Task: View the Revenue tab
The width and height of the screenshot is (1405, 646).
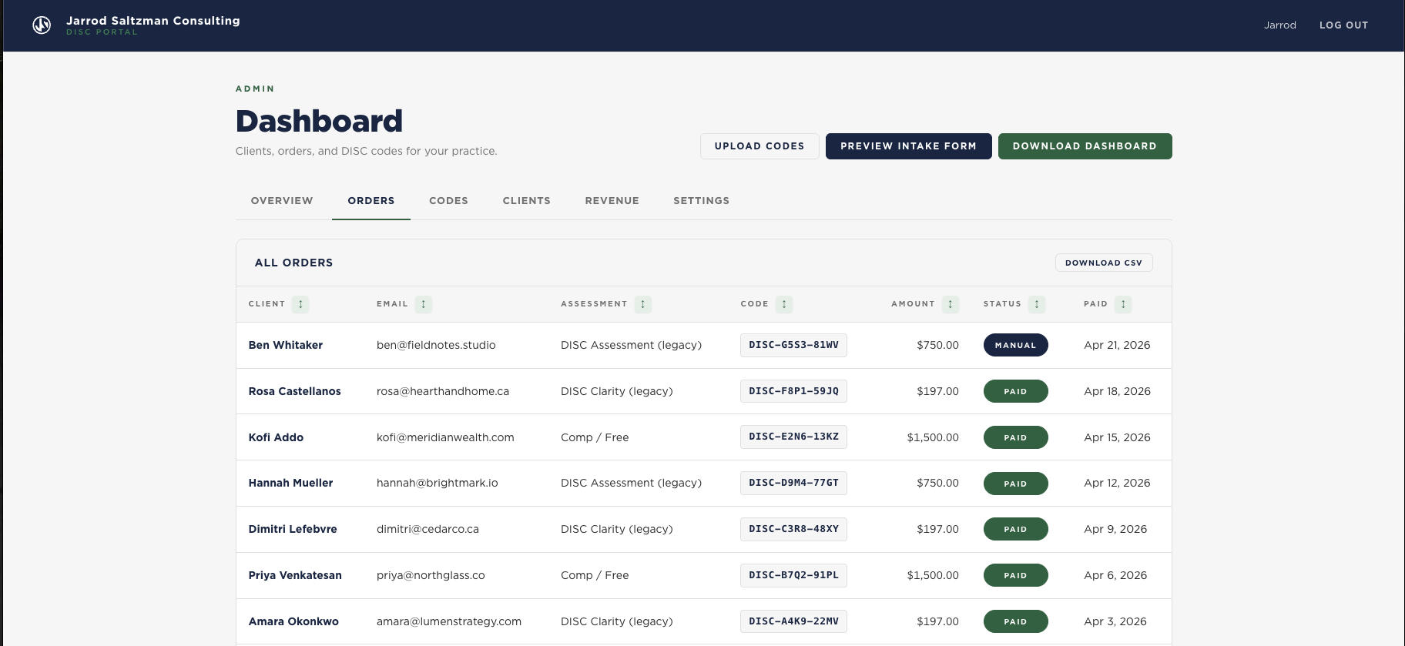Action: click(612, 201)
